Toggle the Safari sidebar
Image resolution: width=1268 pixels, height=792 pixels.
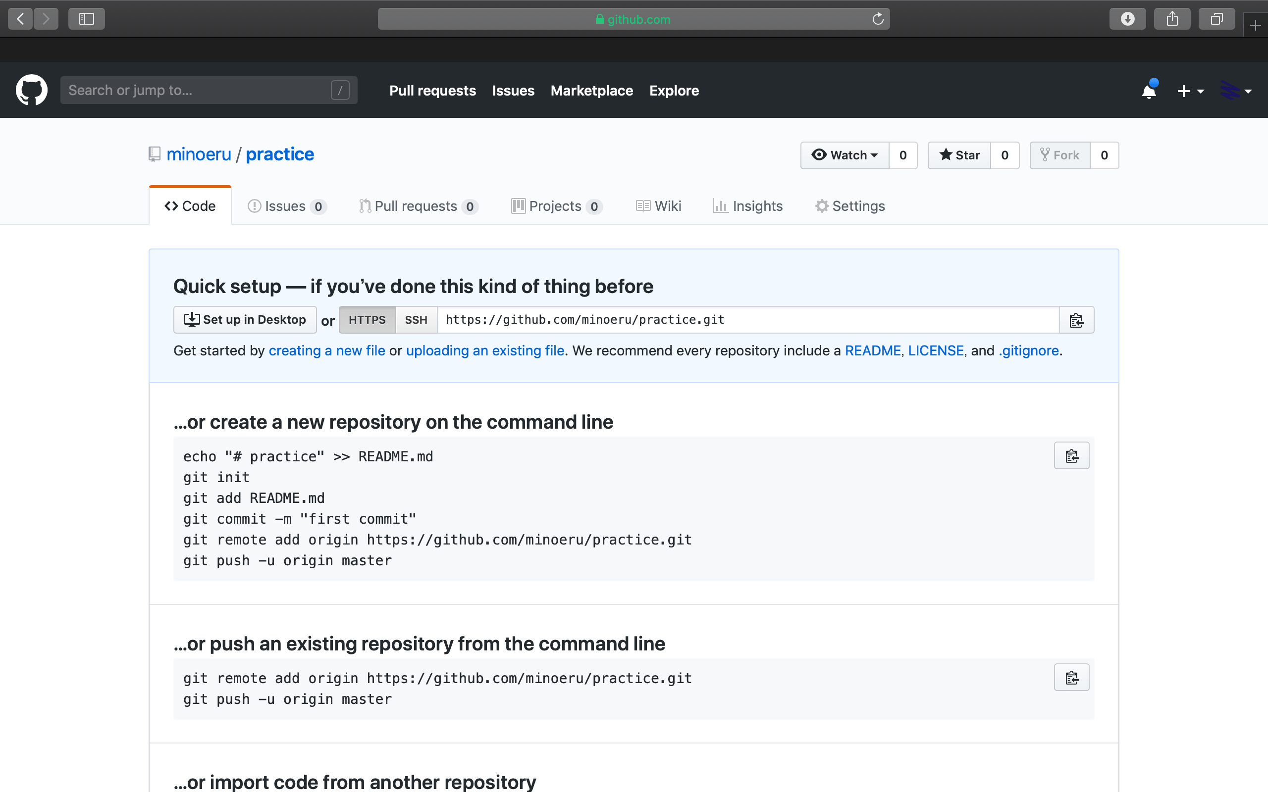click(x=87, y=18)
